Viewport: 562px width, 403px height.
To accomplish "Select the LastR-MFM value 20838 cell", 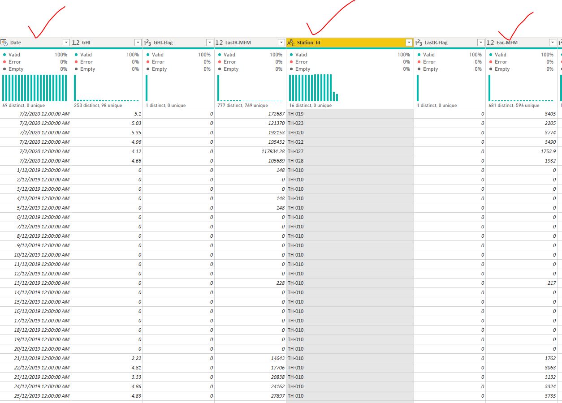I will point(251,377).
